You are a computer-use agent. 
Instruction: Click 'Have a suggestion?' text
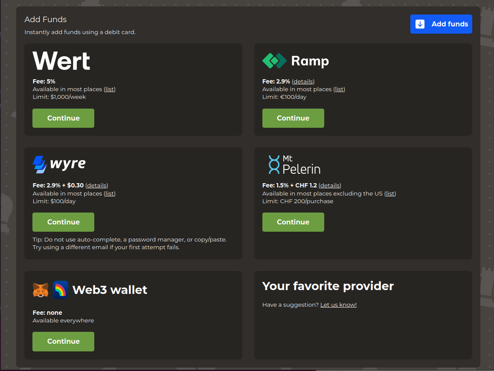(291, 305)
